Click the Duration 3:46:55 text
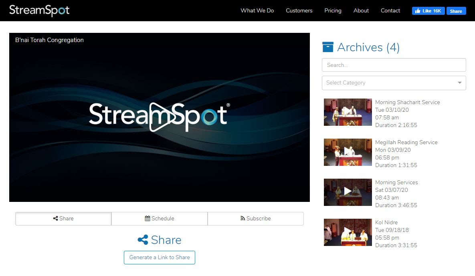Image resolution: width=475 pixels, height=276 pixels. point(396,205)
